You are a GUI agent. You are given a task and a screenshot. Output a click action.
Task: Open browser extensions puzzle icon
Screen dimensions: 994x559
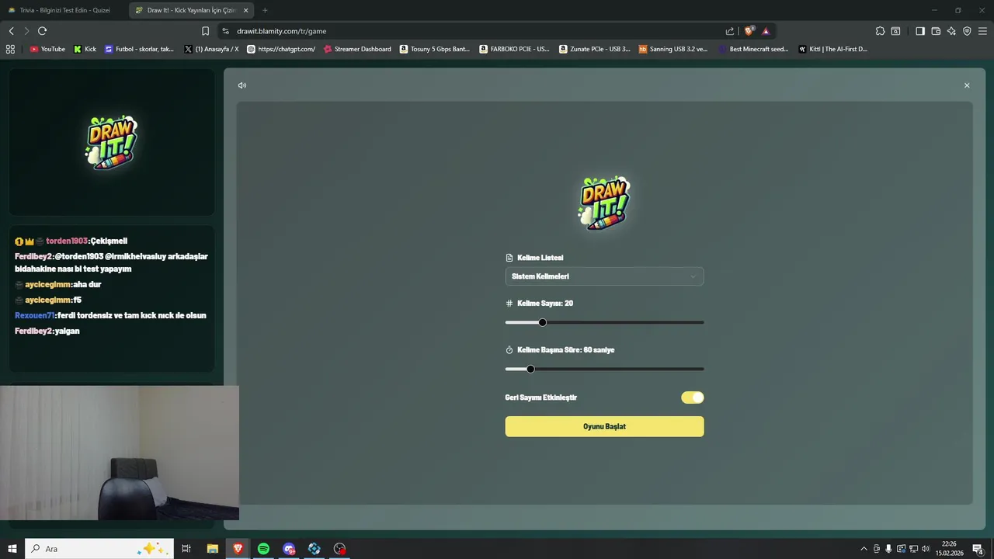coord(880,31)
